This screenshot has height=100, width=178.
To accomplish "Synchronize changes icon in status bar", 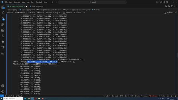I will pyautogui.click(x=13, y=96).
